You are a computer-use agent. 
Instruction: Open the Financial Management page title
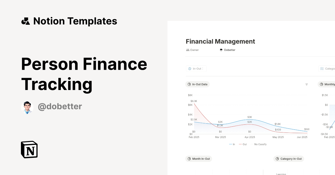coord(220,41)
